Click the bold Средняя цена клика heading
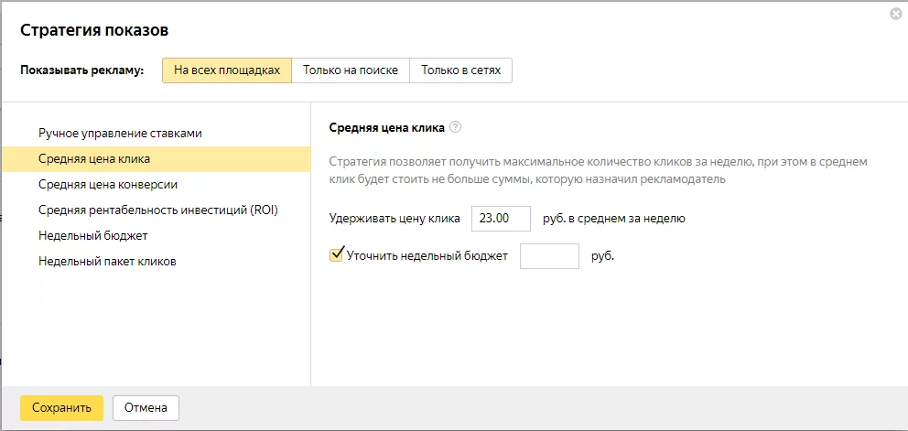Viewport: 908px width, 431px height. 387,128
